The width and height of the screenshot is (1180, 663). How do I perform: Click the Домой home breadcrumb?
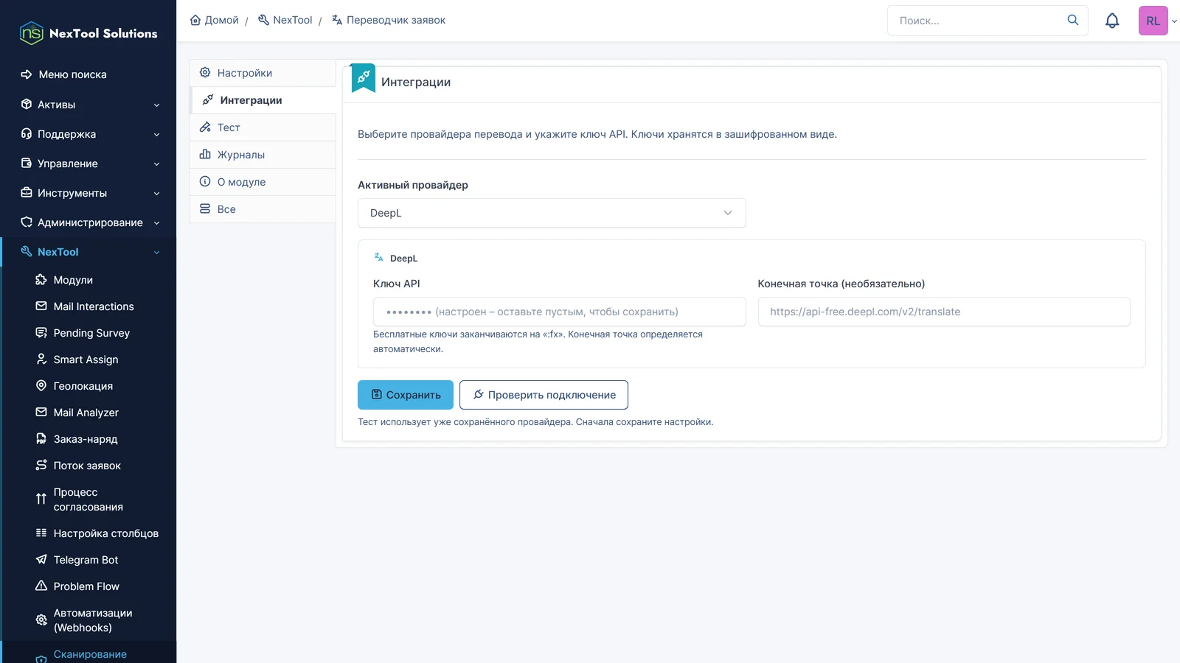(215, 20)
